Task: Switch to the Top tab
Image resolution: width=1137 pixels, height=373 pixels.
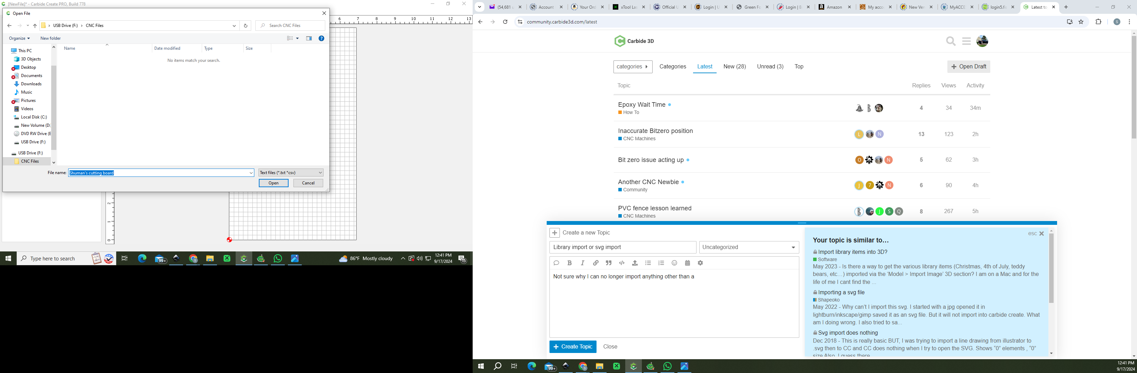Action: [x=799, y=67]
